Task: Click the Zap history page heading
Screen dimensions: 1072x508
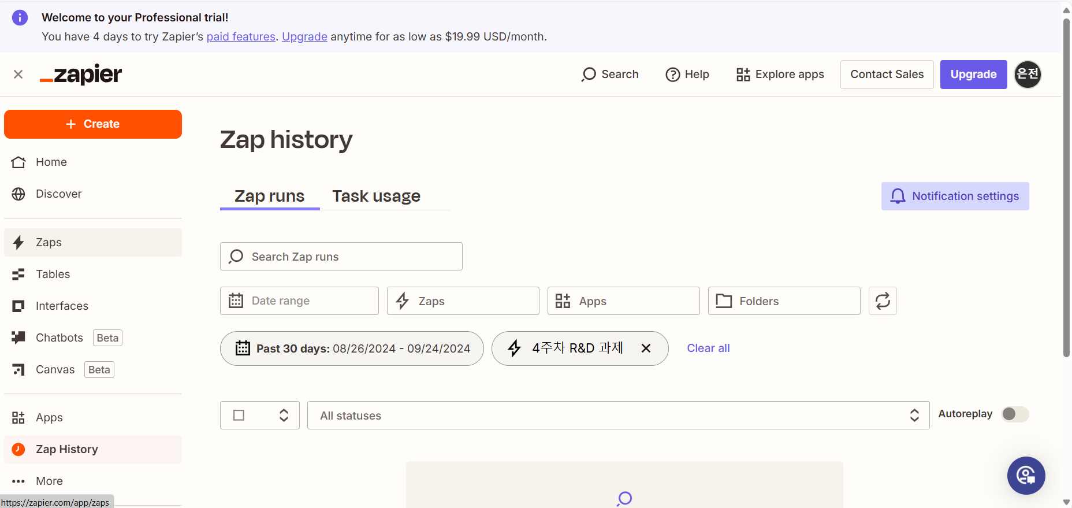Action: pos(286,140)
